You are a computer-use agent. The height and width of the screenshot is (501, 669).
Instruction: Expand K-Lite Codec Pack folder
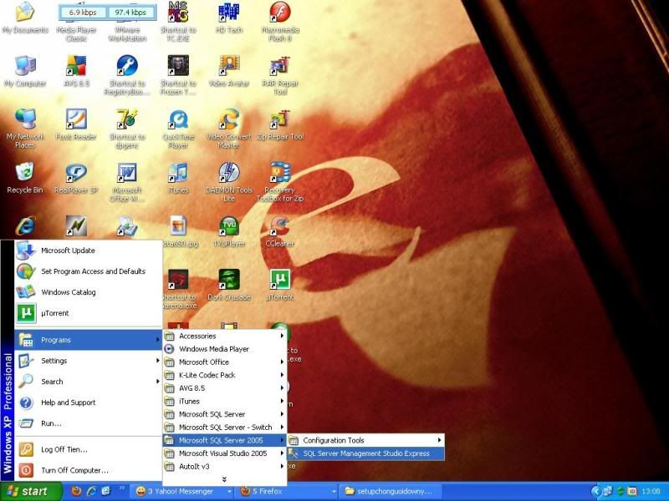click(224, 375)
